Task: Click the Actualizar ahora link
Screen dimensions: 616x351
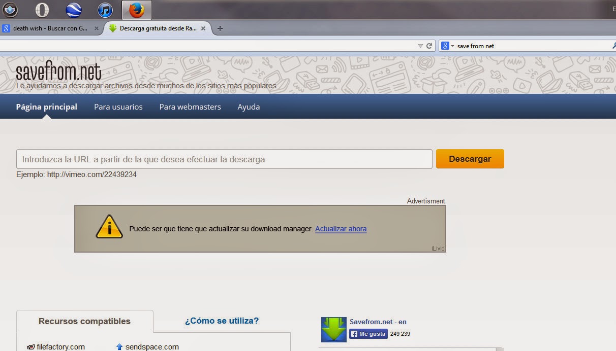Action: (341, 229)
